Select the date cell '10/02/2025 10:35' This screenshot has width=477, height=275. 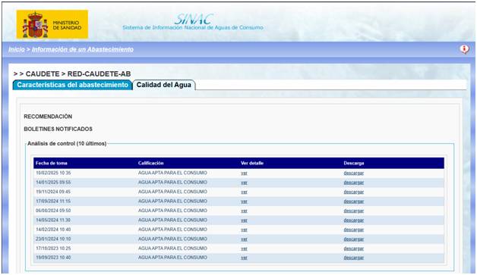click(x=53, y=173)
